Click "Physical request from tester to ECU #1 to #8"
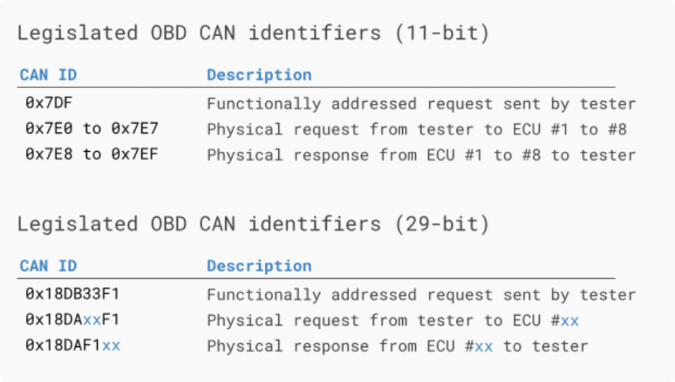 [x=417, y=129]
